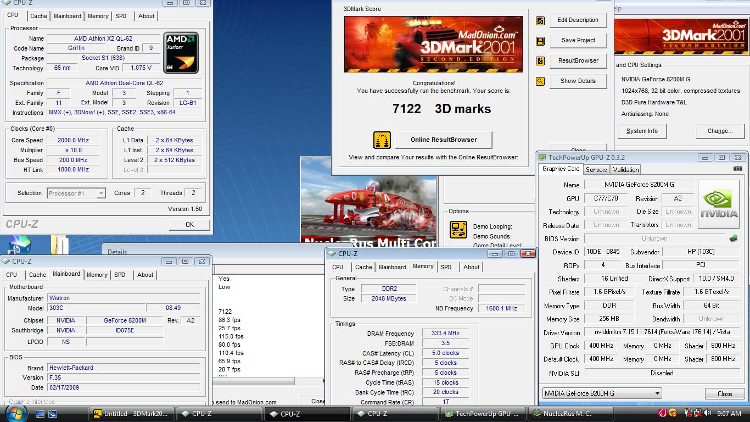Click the NB Frequency 1600.1 MHz value
Viewport: 750px width, 422px height.
(x=502, y=309)
